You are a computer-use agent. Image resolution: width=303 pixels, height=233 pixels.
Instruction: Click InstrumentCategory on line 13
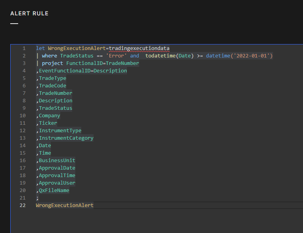66,138
